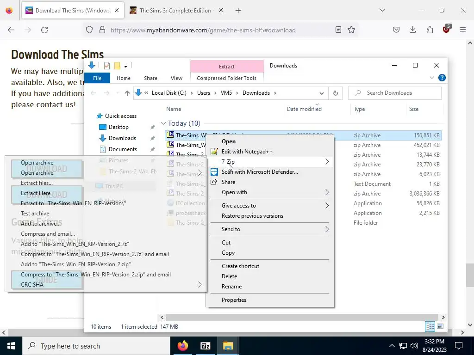
Task: Click the site padlock icon in address bar
Action: pyautogui.click(x=102, y=30)
